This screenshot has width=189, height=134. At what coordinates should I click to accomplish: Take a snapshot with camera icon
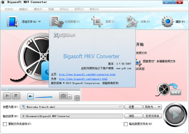pos(63,96)
